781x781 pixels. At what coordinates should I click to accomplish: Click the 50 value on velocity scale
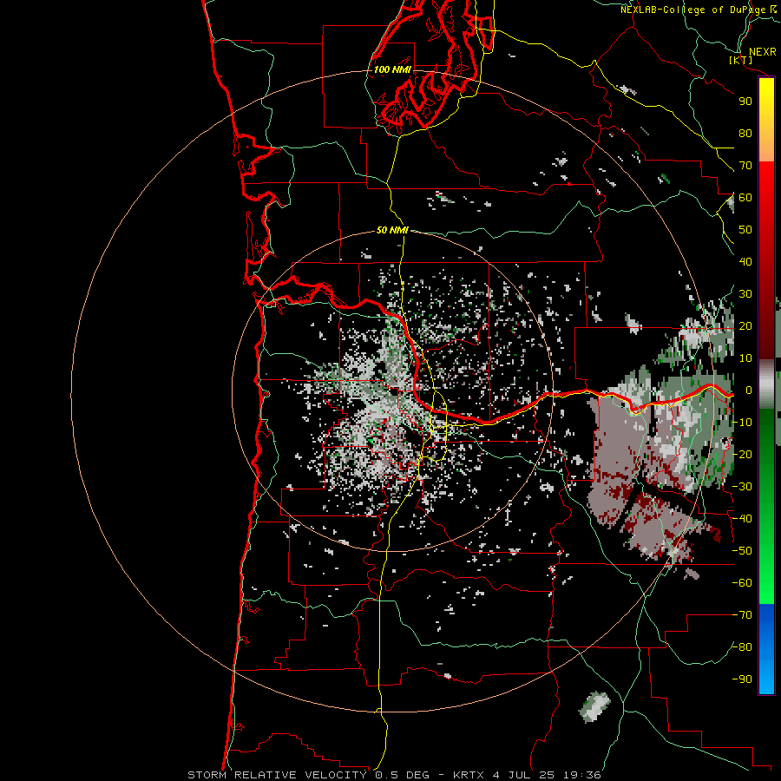[x=745, y=230]
